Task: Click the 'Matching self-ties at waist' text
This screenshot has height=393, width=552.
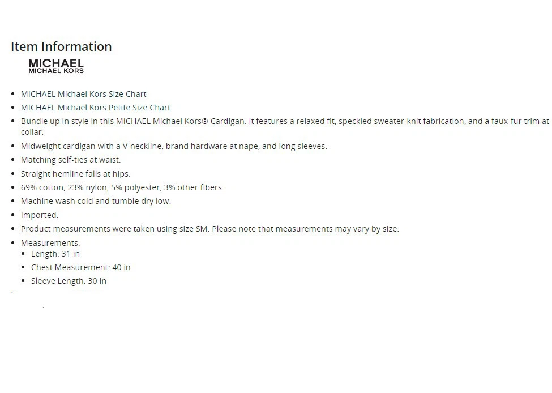Action: [71, 160]
